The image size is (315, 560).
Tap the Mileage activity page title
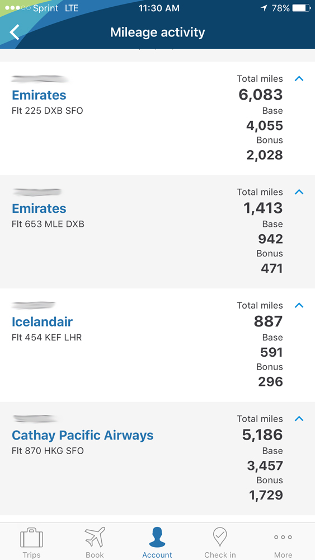click(x=157, y=32)
